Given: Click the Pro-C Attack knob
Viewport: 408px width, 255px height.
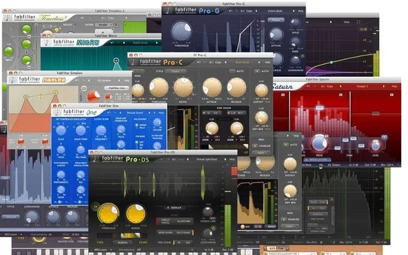Looking at the screenshot, I should [x=212, y=88].
